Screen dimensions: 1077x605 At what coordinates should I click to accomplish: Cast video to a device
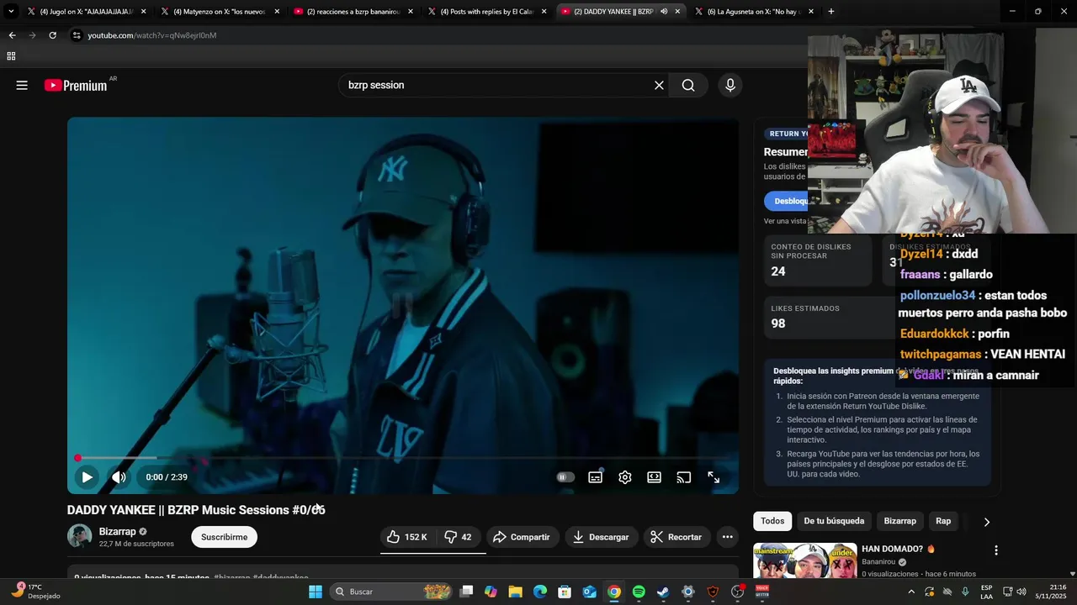pos(684,477)
